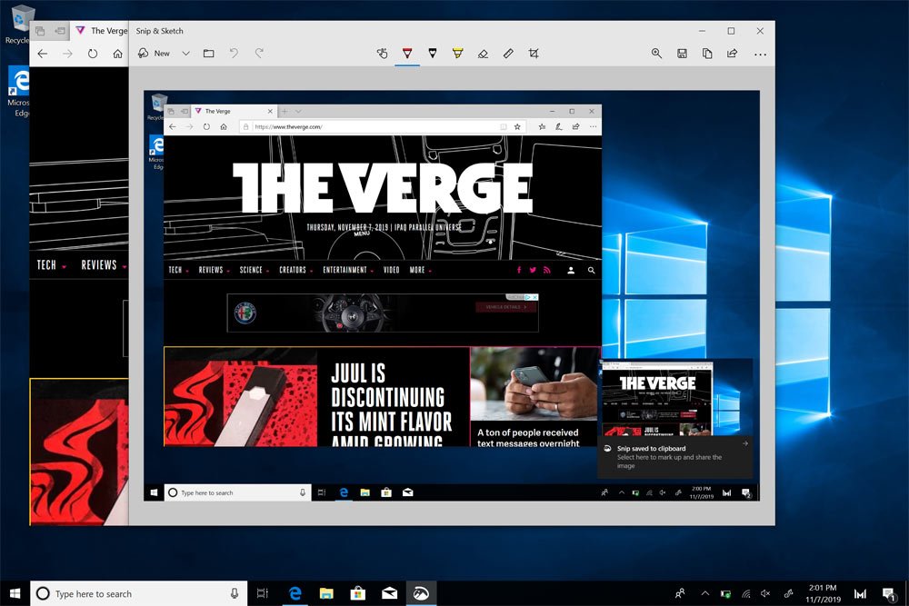The image size is (909, 606).
Task: Toggle the Ruler tool
Action: (x=508, y=54)
